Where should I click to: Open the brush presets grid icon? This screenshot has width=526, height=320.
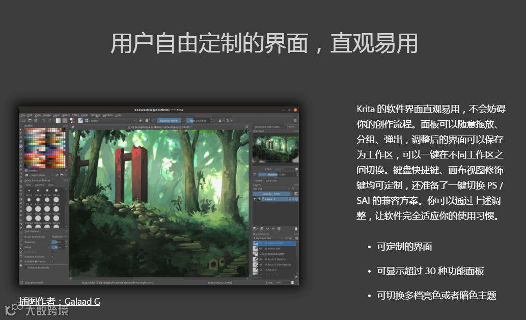point(87,121)
